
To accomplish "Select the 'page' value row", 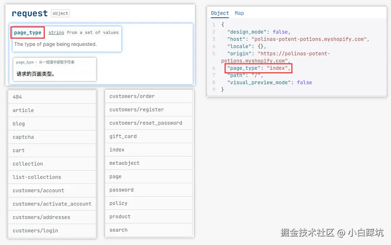I will coord(149,177).
